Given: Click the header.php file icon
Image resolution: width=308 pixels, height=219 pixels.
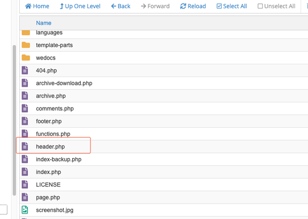Looking at the screenshot, I should point(25,146).
